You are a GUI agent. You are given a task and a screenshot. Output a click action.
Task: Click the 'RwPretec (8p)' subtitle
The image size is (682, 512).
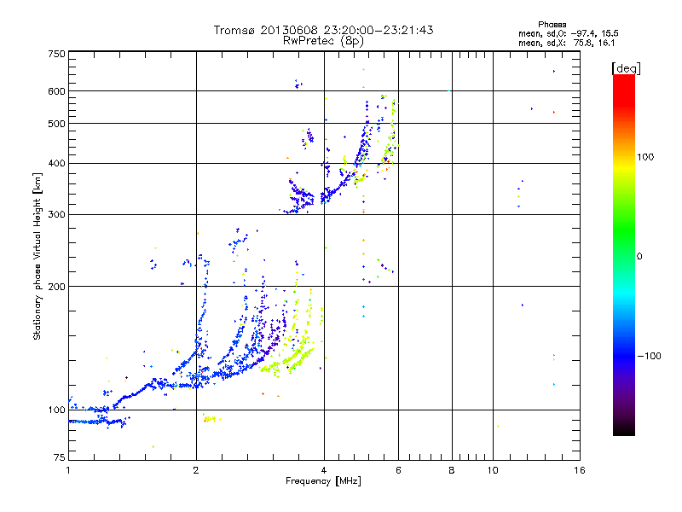point(323,41)
